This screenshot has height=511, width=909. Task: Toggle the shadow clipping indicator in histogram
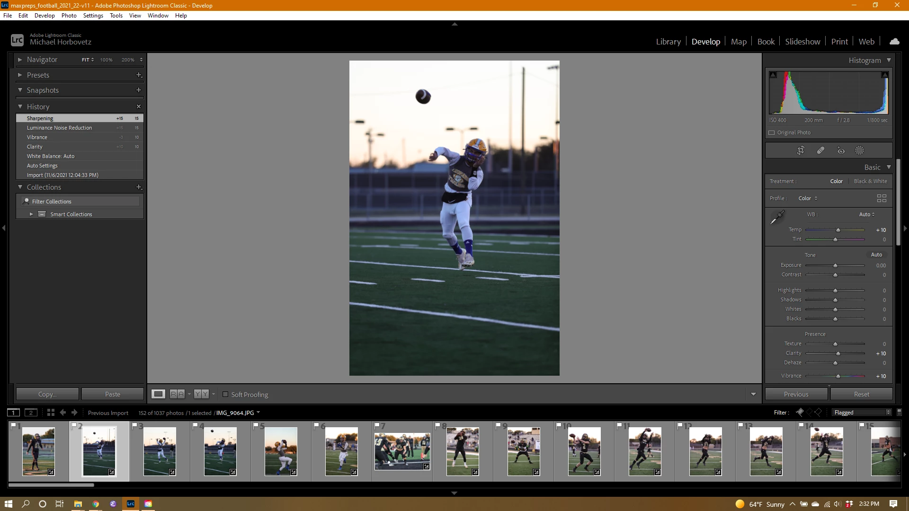[773, 75]
